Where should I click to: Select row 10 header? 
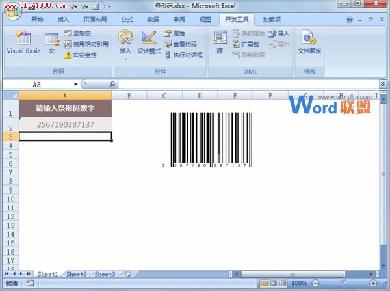pos(10,199)
